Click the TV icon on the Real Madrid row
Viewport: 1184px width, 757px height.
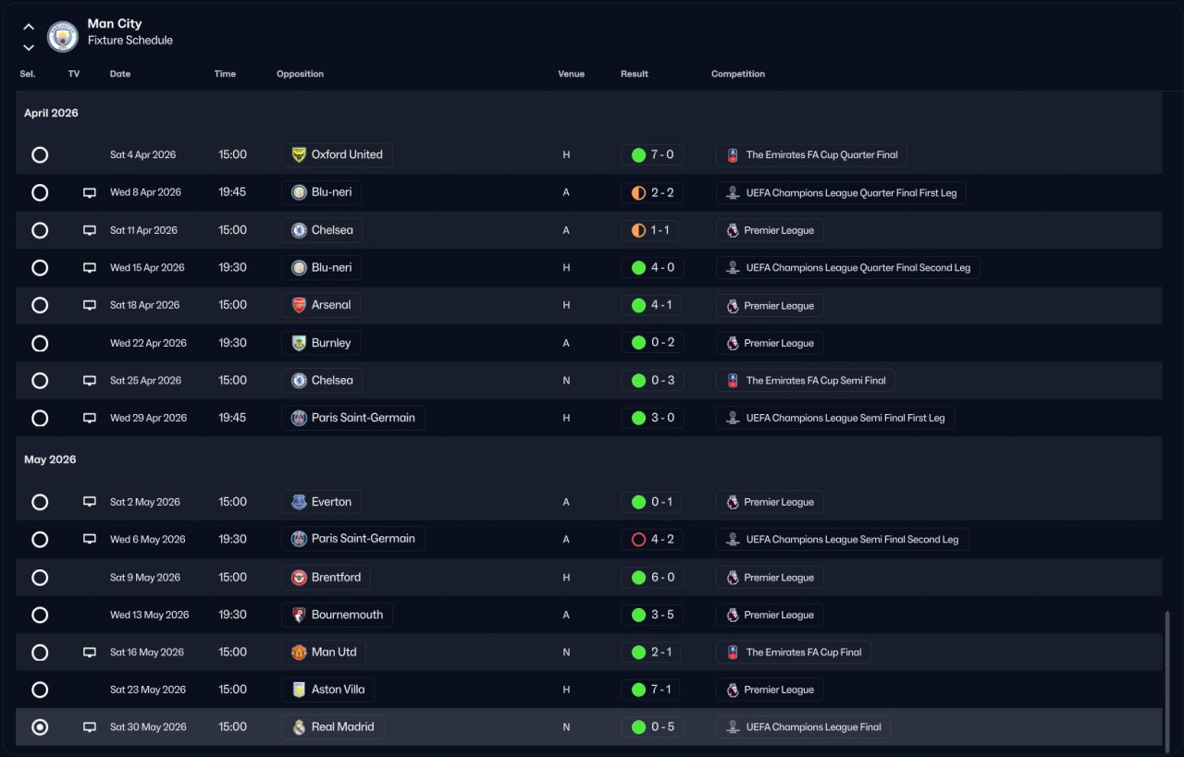(90, 727)
